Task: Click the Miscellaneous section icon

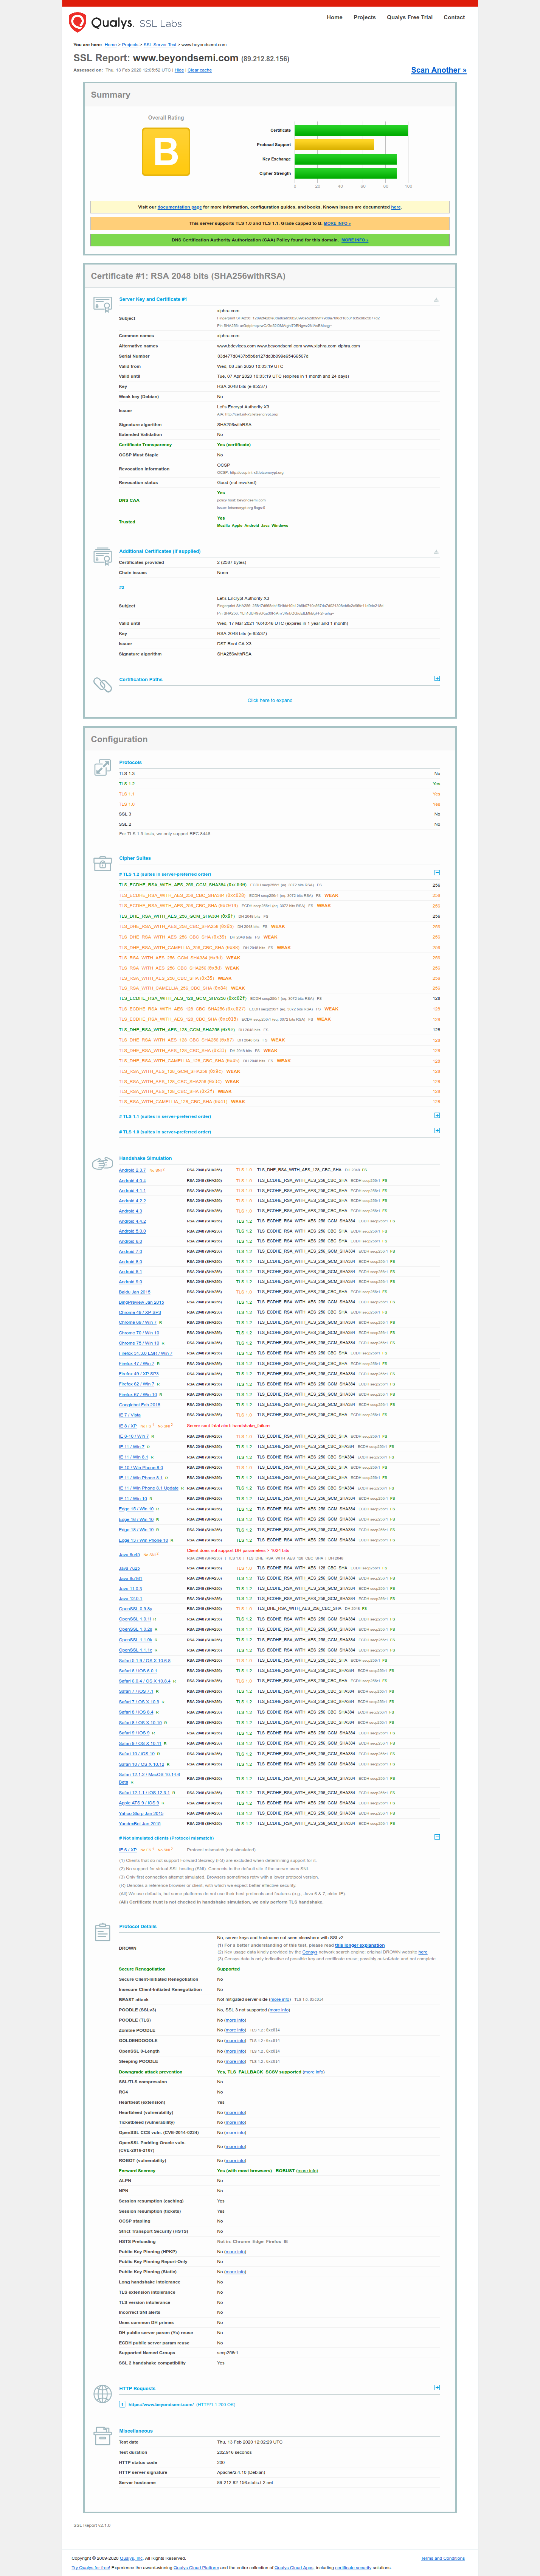Action: [102, 2436]
